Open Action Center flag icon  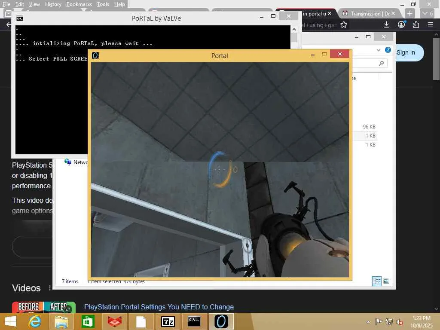click(379, 321)
